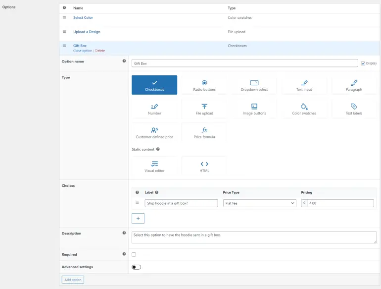This screenshot has height=289, width=381.
Task: Click 'Color swatches' type cell in Select Color row
Action: [x=239, y=17]
